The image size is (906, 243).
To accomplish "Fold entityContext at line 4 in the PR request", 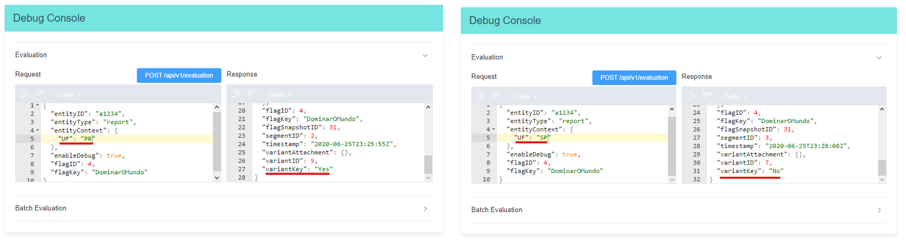I will [x=37, y=130].
